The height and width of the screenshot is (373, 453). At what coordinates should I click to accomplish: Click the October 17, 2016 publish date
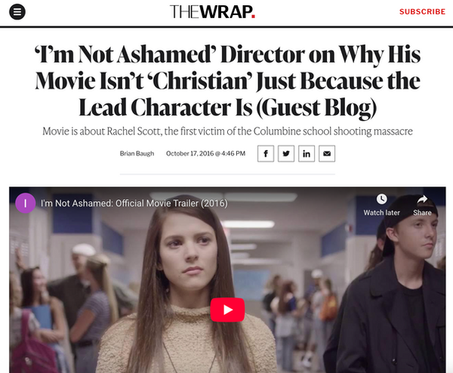click(x=205, y=153)
